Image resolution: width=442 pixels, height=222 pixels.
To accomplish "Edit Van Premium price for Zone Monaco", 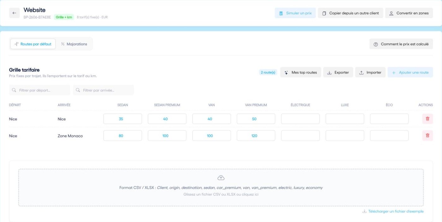I will pos(256,136).
